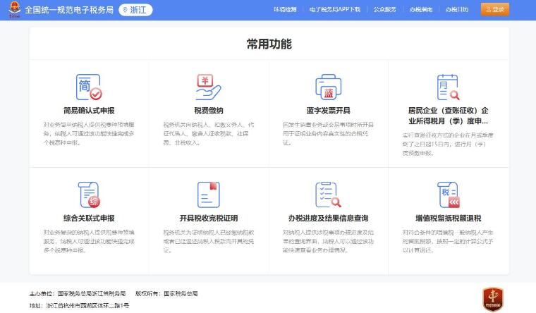Viewport: 536px width, 313px height.
Task: Click the 居民企业所得税 monthly declaration icon
Action: [448, 87]
